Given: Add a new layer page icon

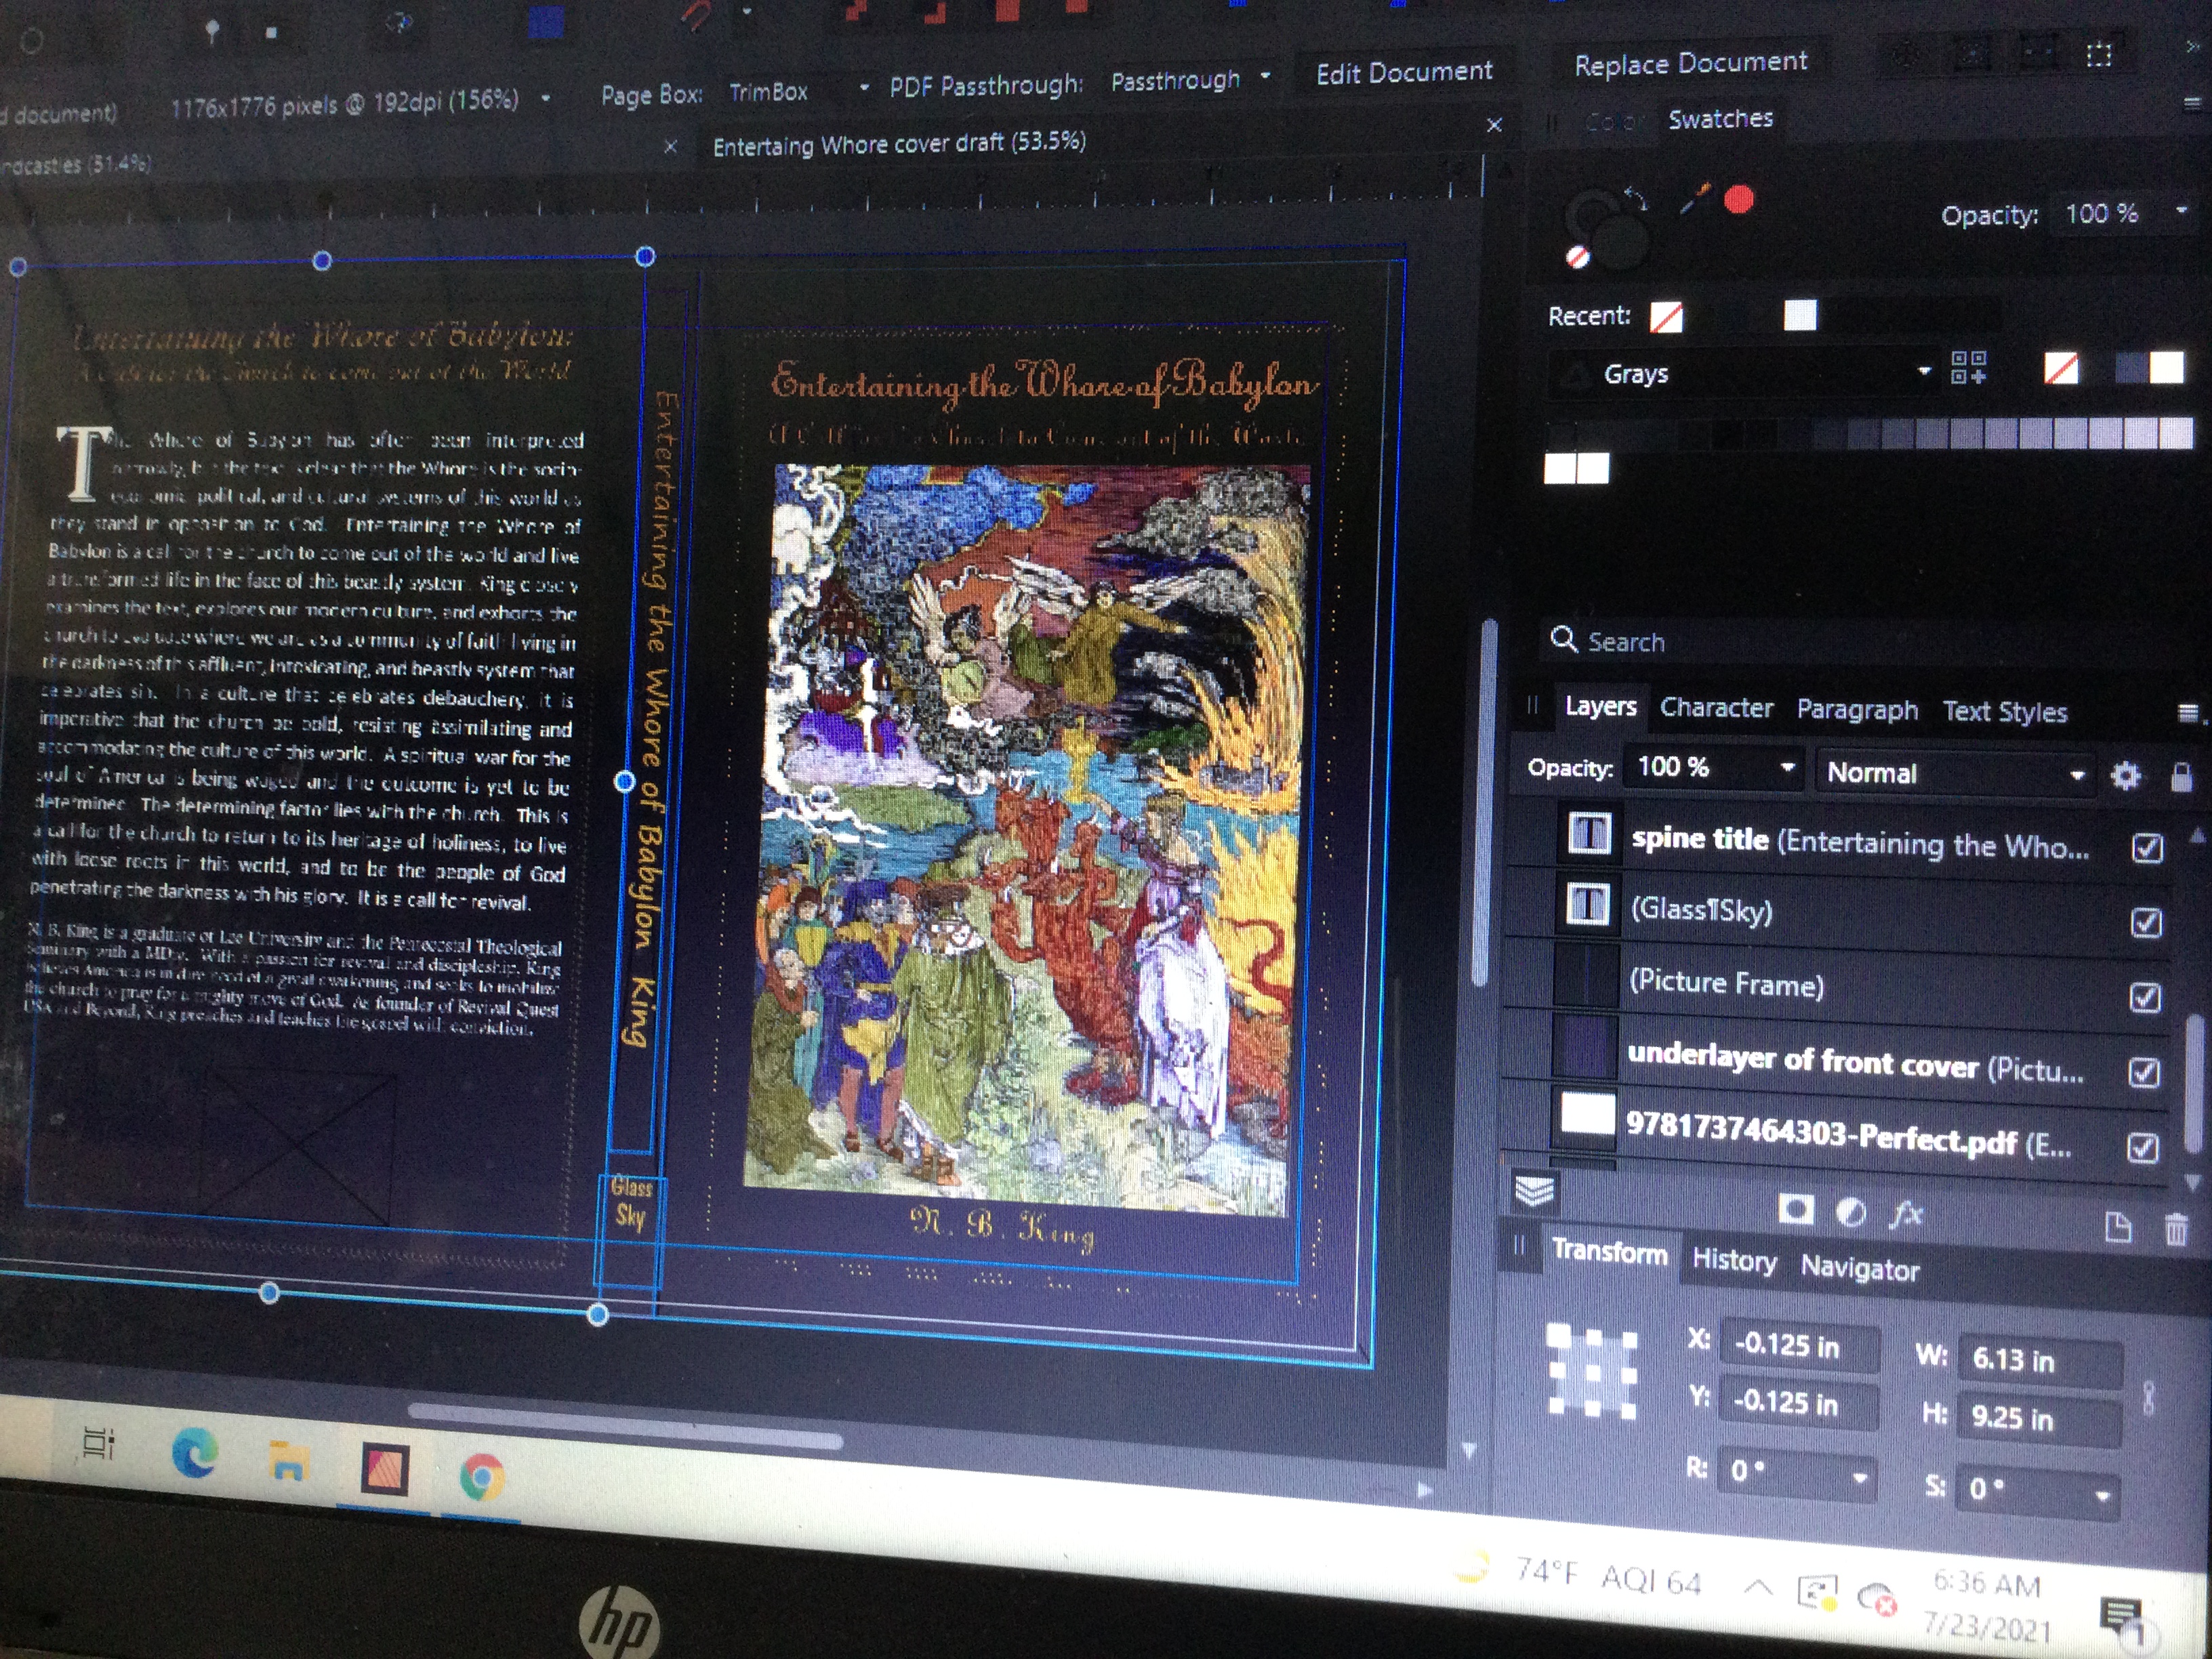Looking at the screenshot, I should click(2118, 1227).
